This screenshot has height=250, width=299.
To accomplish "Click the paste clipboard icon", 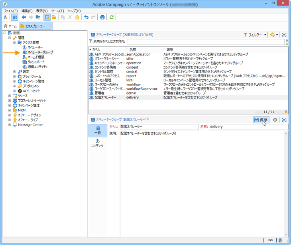I will (77, 18).
